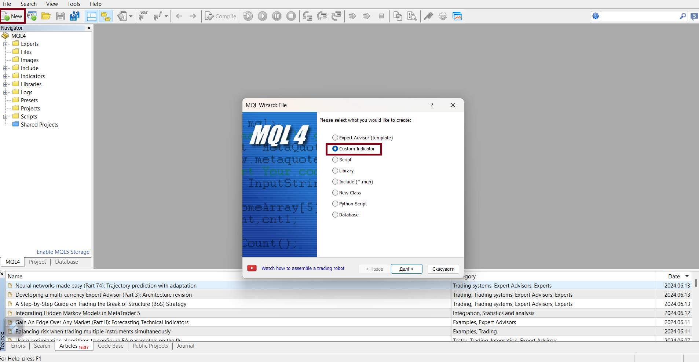
Task: Expand the Libraries folder in Navigator
Action: click(x=5, y=84)
